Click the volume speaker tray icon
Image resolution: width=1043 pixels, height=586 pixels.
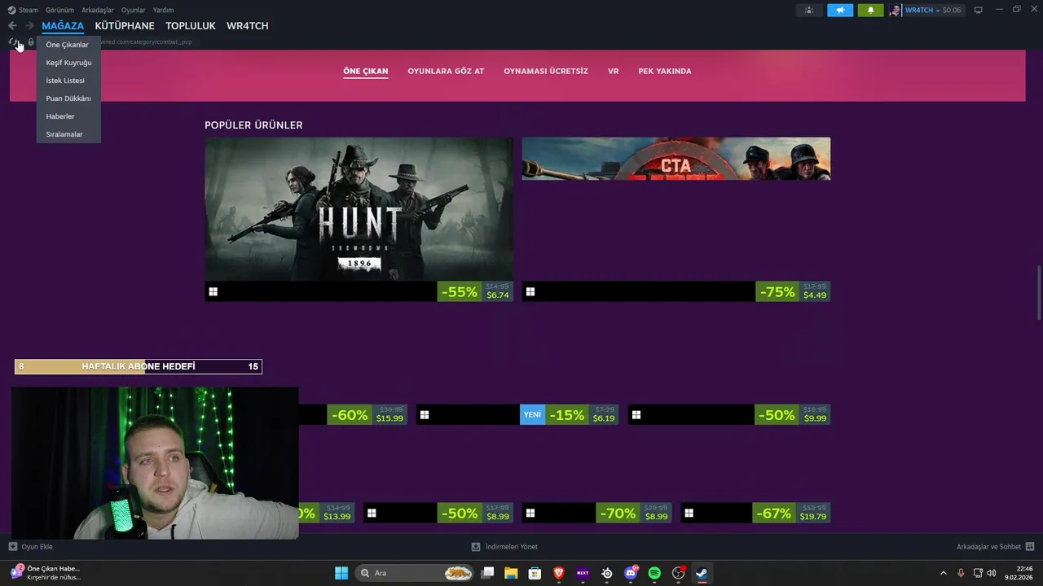992,573
